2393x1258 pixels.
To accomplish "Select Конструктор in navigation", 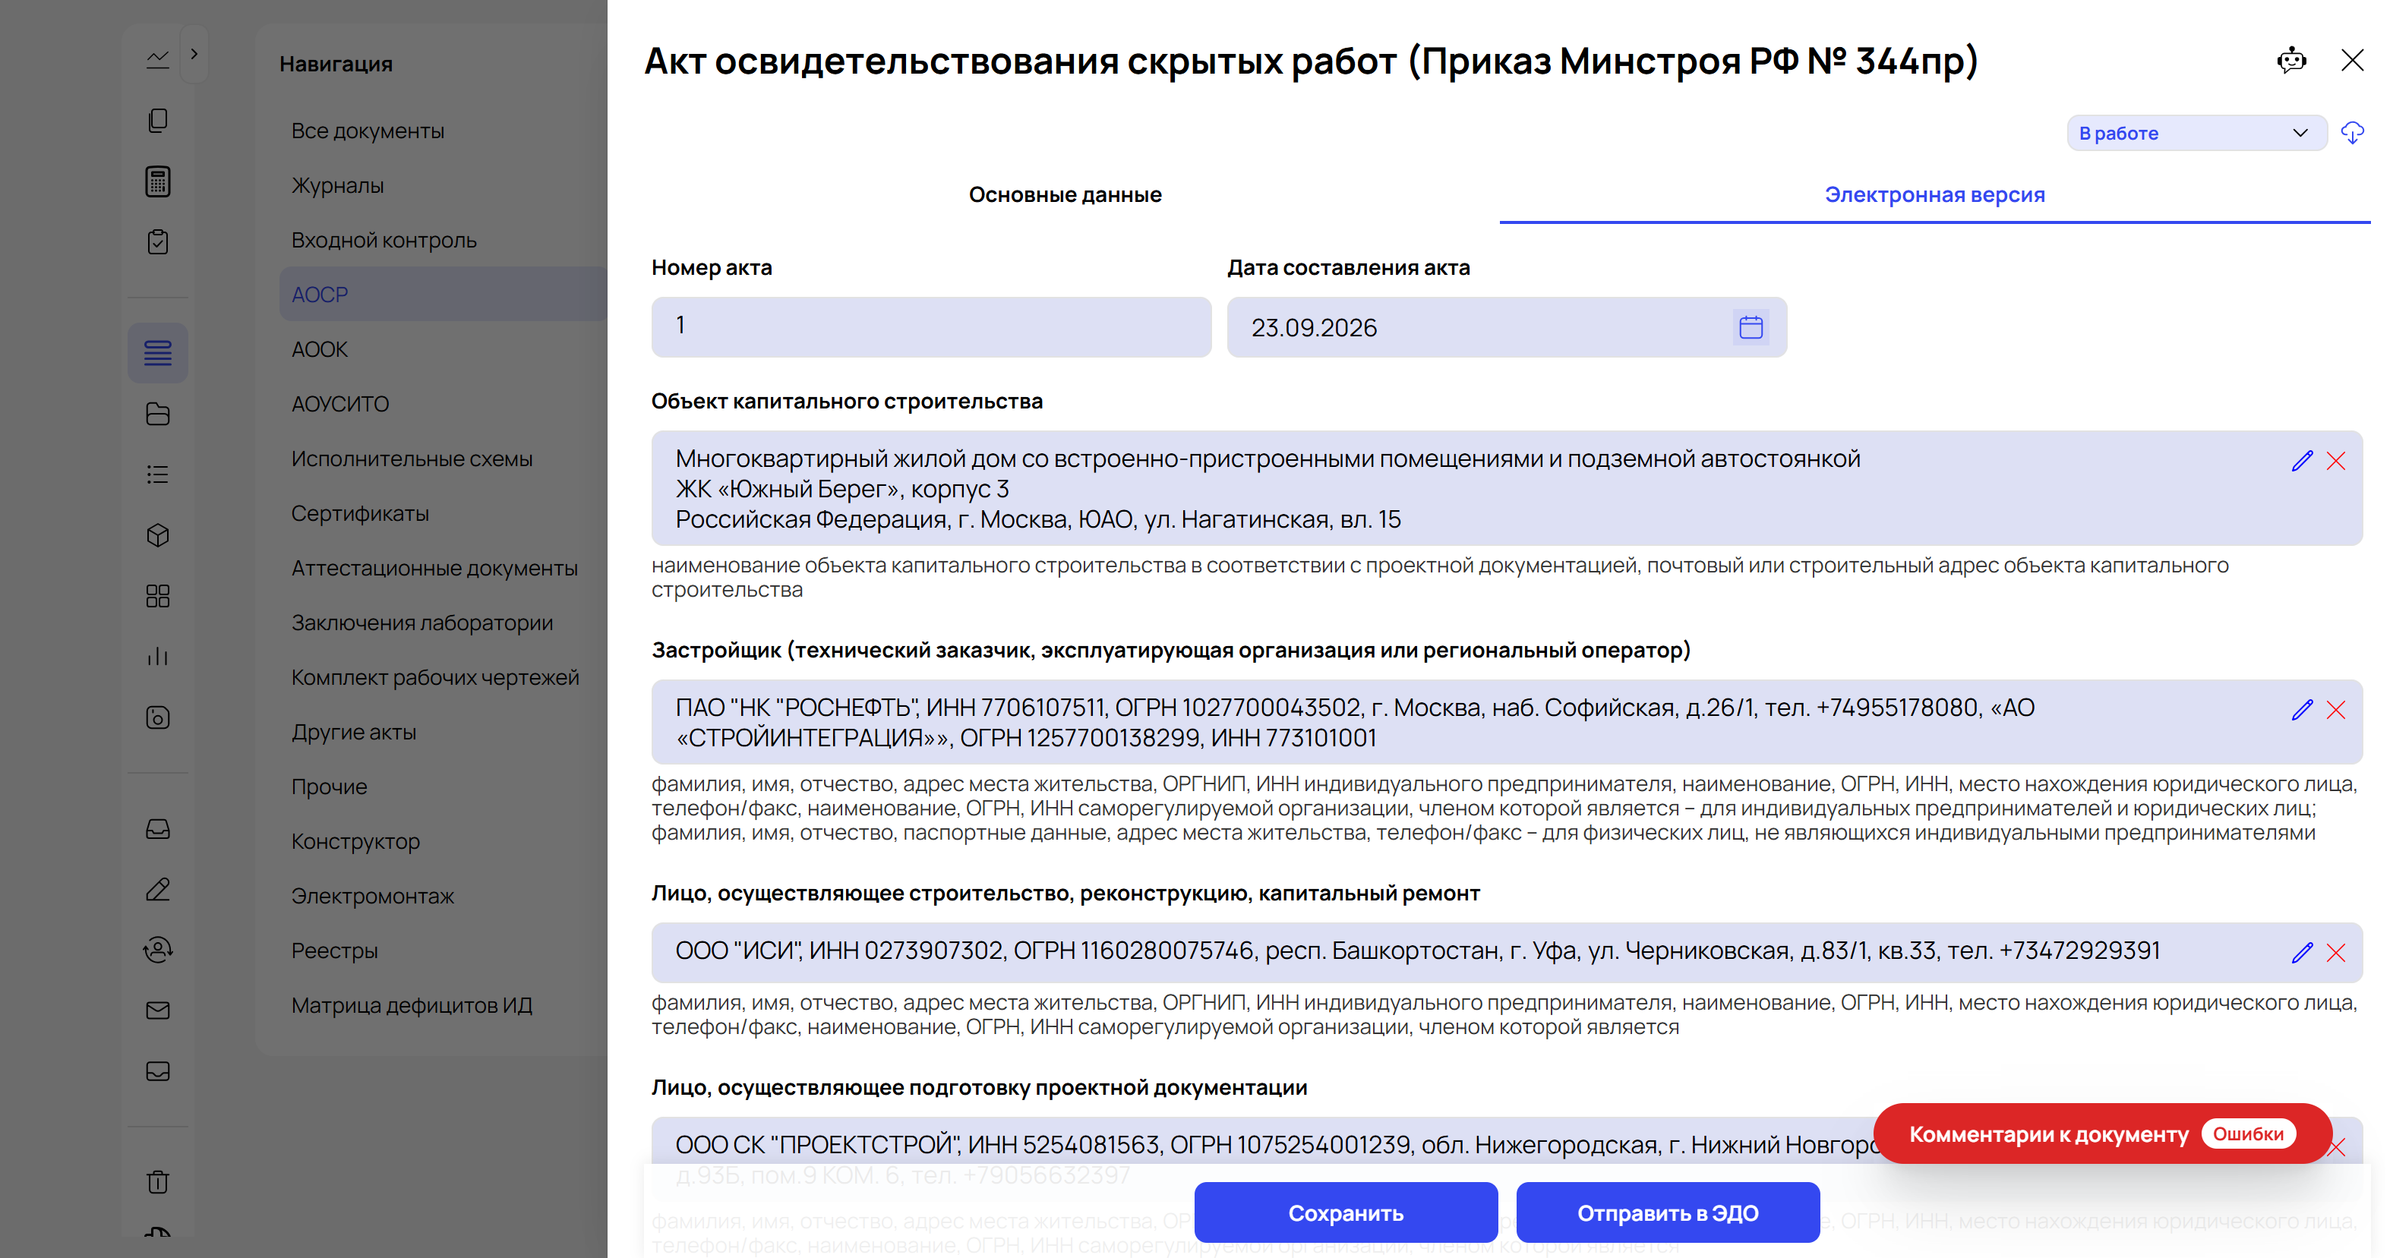I will click(x=355, y=842).
